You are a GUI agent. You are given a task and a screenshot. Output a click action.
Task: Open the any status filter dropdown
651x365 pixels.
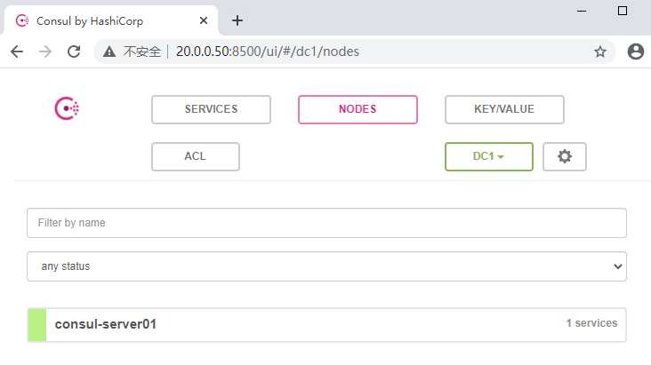326,266
